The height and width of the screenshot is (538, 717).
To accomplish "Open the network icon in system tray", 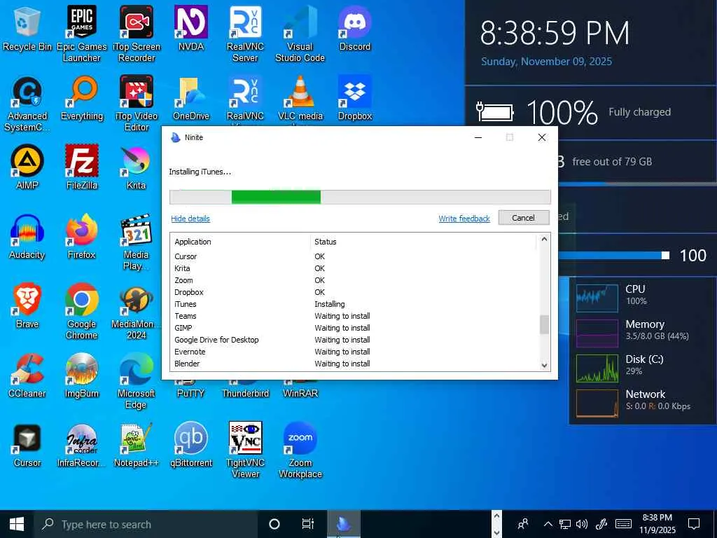I will (565, 524).
